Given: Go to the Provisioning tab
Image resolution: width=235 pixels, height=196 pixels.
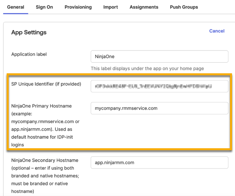Looking at the screenshot, I should [x=78, y=7].
